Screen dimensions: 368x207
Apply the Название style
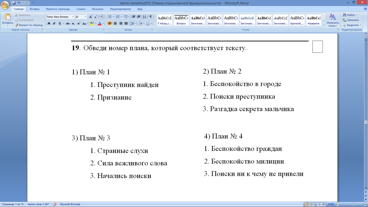coord(314,20)
